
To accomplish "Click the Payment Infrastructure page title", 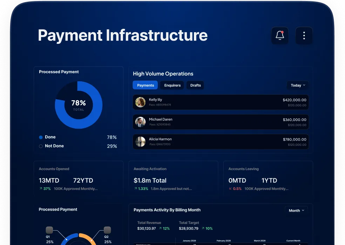I will coord(123,35).
